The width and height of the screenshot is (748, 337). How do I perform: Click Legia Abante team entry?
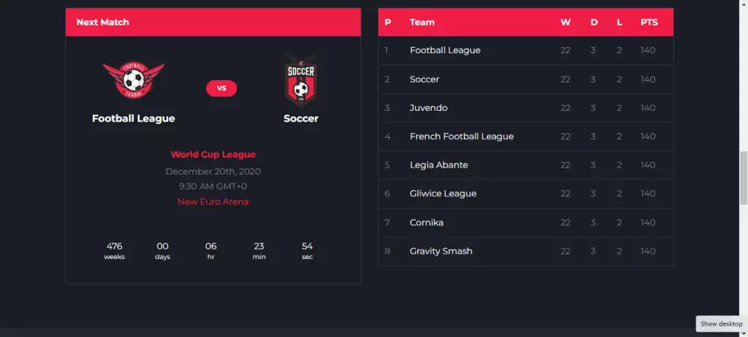click(439, 165)
